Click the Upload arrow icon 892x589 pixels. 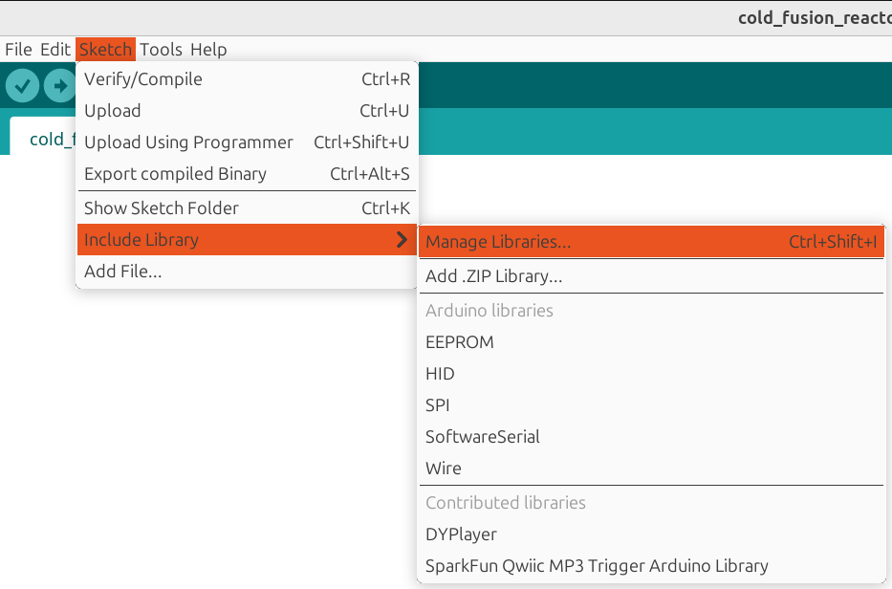pyautogui.click(x=58, y=85)
